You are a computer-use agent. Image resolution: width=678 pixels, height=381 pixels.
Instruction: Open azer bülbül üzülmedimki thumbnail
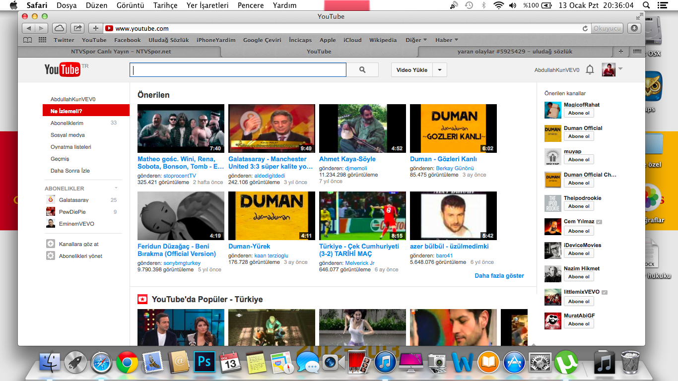[x=453, y=216]
